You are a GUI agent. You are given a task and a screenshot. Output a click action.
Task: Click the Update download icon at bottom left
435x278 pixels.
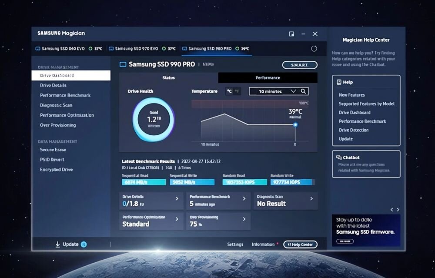click(57, 244)
